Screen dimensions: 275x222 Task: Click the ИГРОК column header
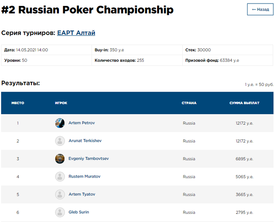tap(61, 103)
